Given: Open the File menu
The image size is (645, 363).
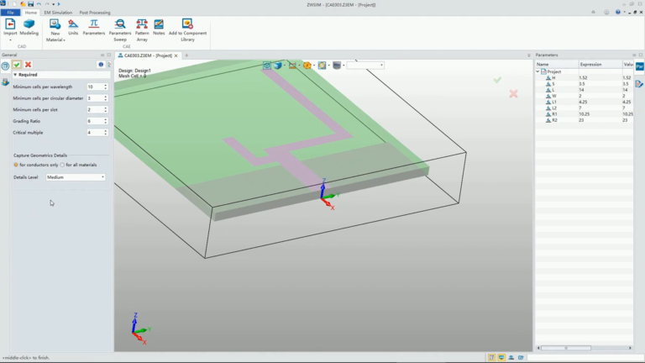Looking at the screenshot, I should point(10,13).
